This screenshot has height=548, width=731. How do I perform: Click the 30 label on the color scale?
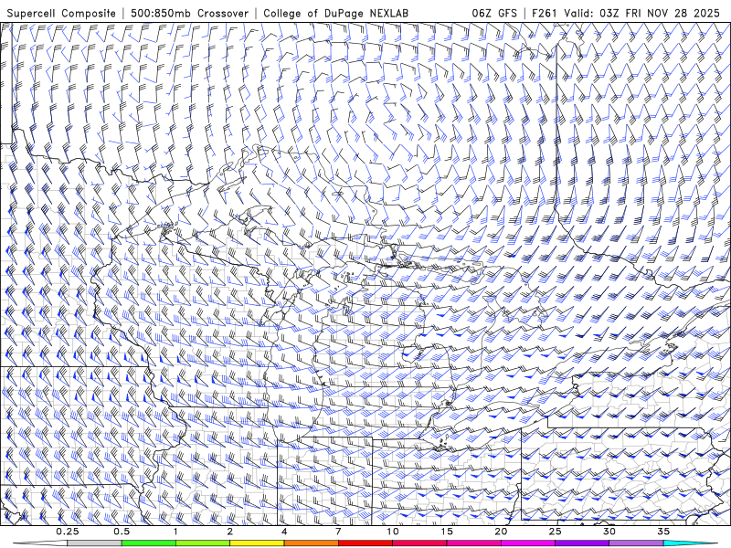pyautogui.click(x=609, y=532)
